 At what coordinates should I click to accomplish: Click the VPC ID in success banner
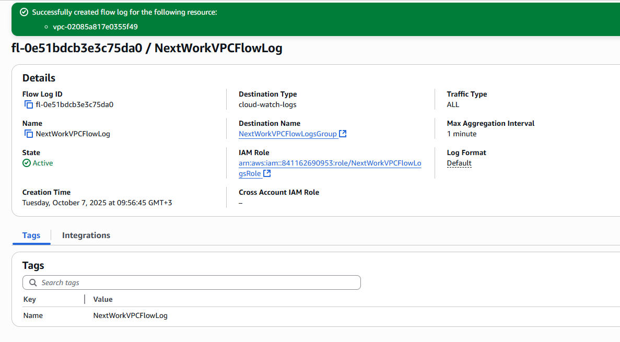[95, 27]
